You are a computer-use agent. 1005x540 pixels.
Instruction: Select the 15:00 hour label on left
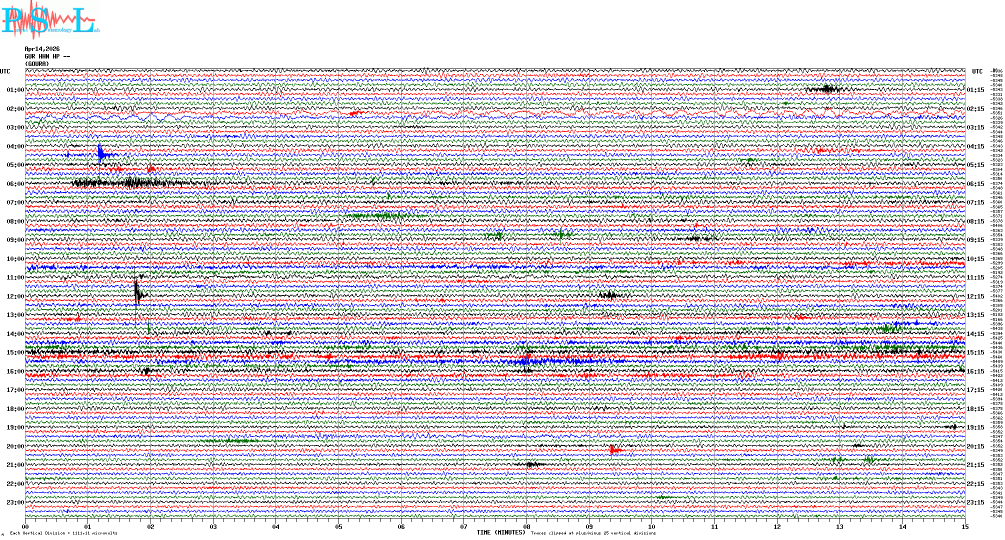click(15, 352)
